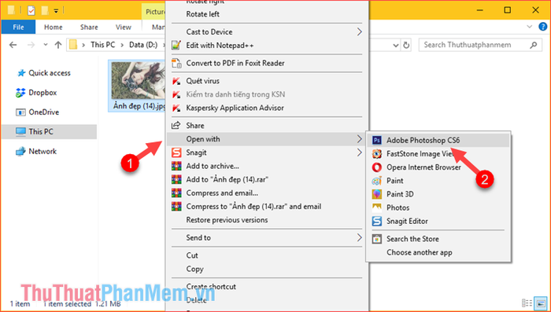The image size is (551, 312).
Task: Open image in Photos app
Action: 438,207
